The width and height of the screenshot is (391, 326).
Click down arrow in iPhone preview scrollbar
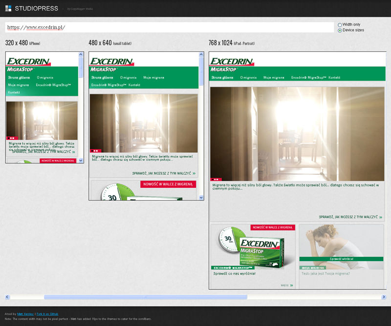pos(81,161)
